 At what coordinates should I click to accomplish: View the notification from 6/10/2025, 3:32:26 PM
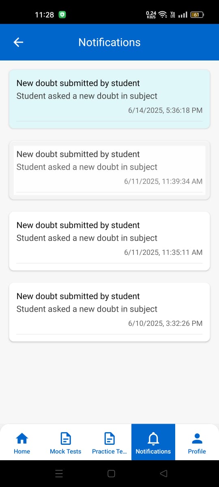(109, 312)
